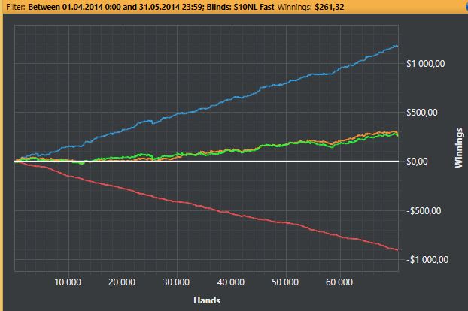
Task: Click the 50 000 hands axis label
Action: (x=285, y=282)
